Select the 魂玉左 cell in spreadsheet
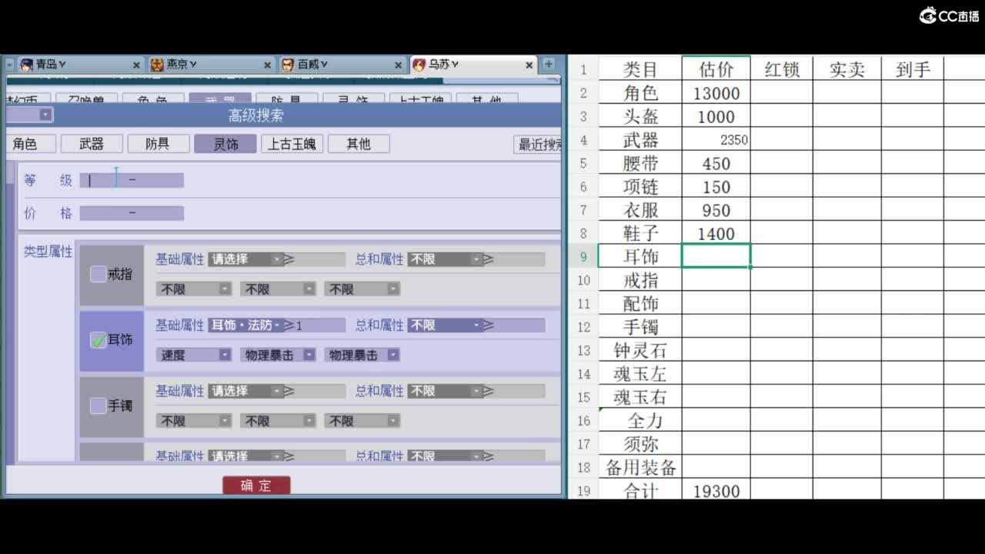This screenshot has width=985, height=554. [x=640, y=374]
